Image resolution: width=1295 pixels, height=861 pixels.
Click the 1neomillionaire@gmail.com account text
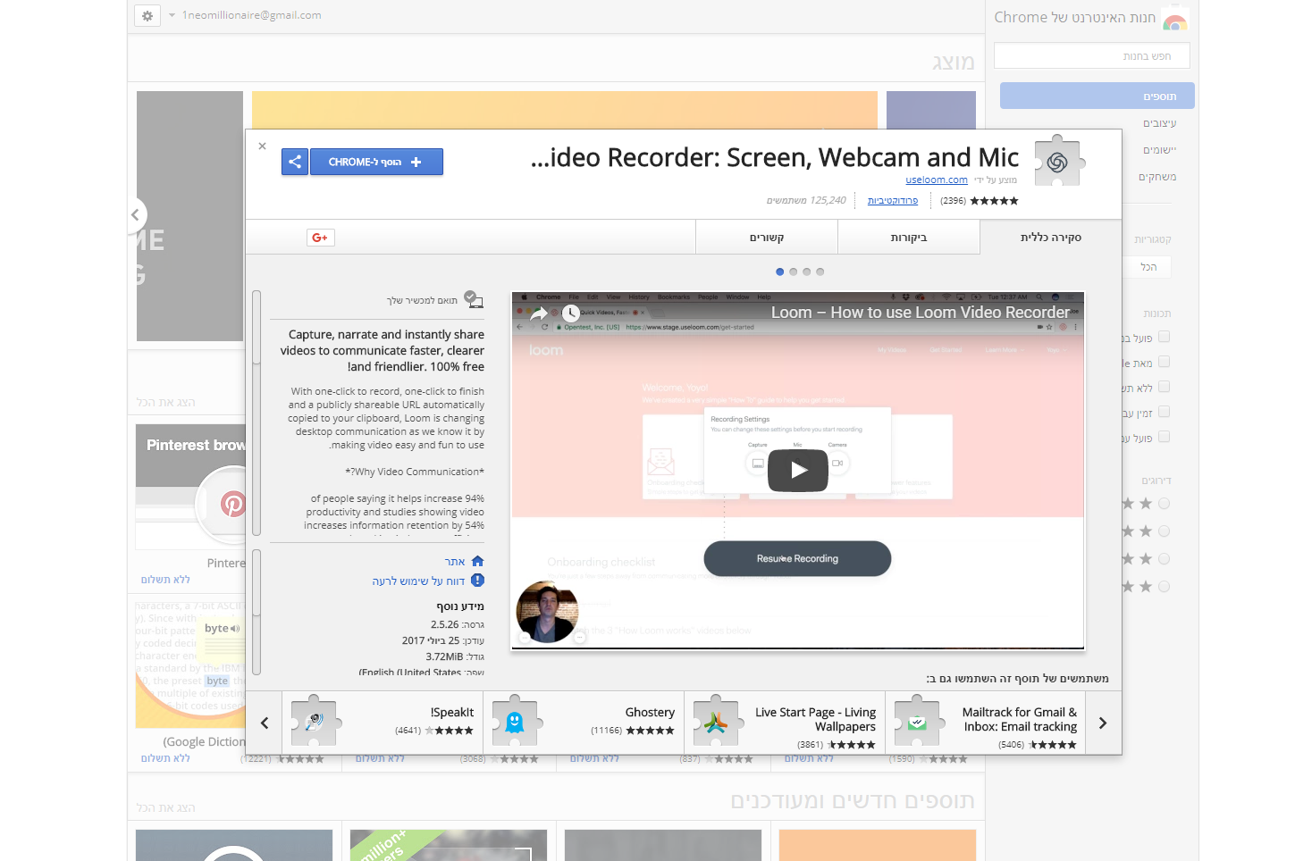coord(251,15)
